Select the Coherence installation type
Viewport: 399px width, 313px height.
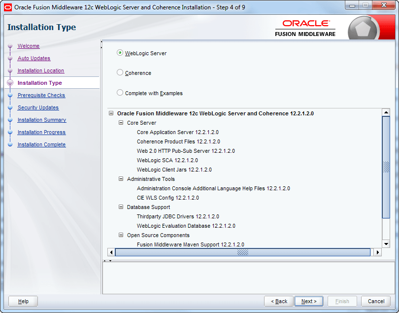tap(120, 72)
